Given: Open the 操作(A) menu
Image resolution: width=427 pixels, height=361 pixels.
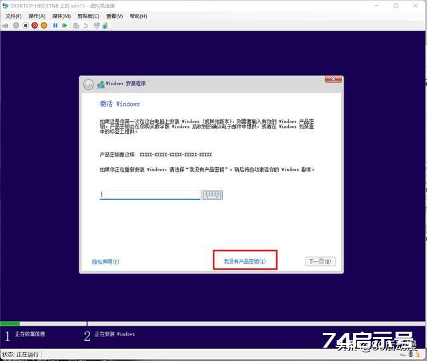Looking at the screenshot, I should tap(37, 16).
